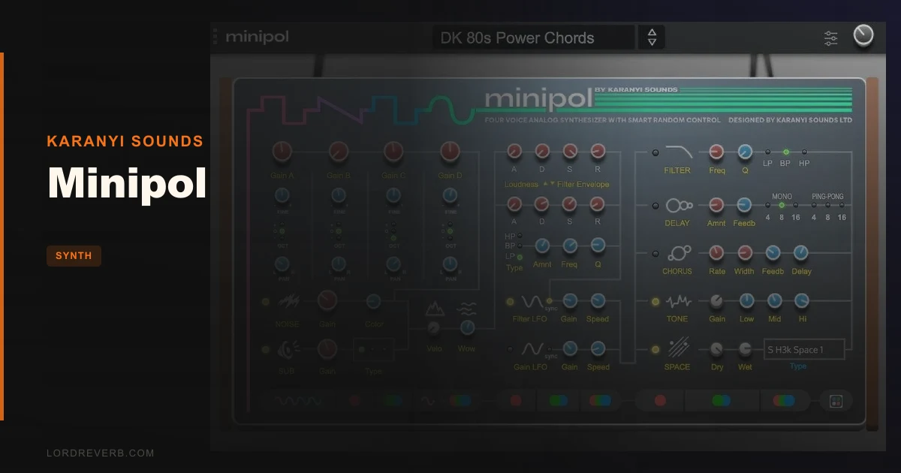Select HP mode in FILTER effect
This screenshot has height=473, width=901.
coord(804,152)
